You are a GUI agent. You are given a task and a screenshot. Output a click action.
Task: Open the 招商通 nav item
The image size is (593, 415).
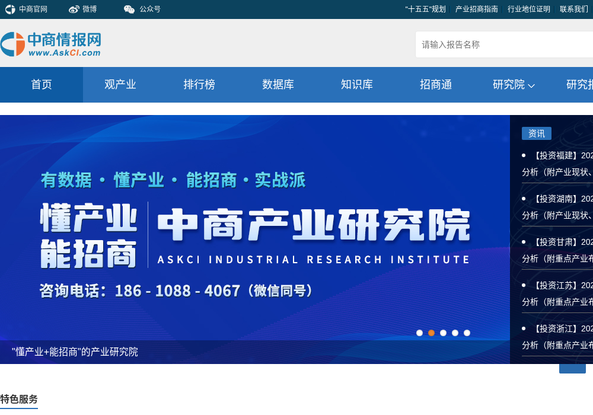(x=436, y=84)
